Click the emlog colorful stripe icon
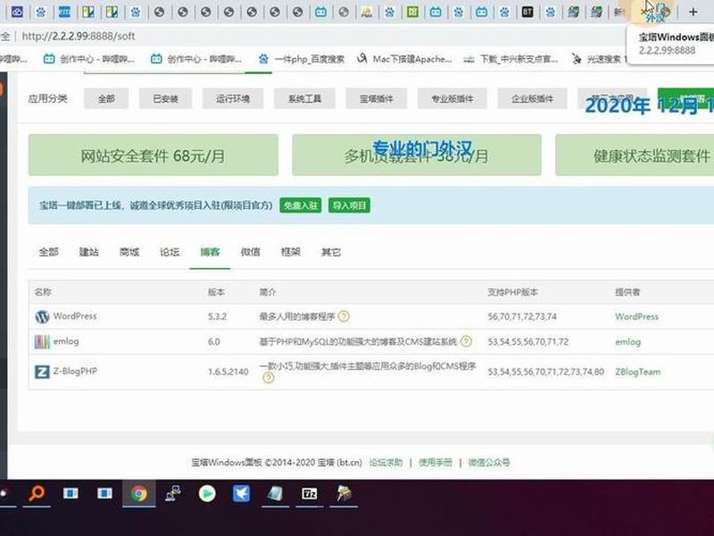 [x=42, y=341]
